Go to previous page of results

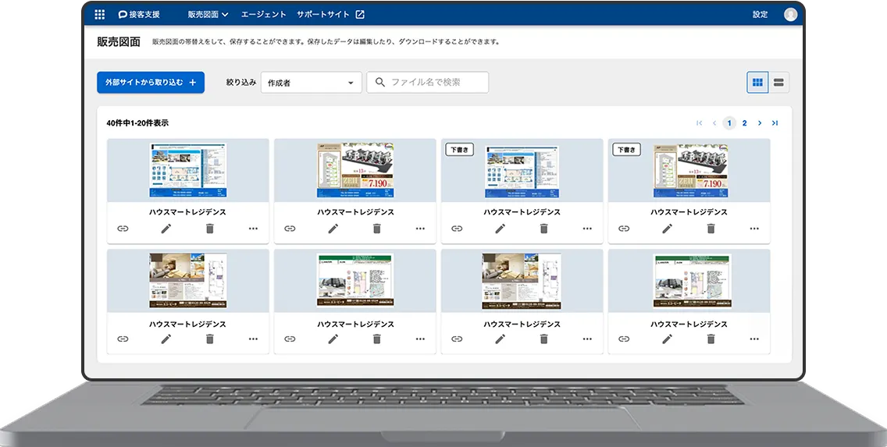coord(714,123)
